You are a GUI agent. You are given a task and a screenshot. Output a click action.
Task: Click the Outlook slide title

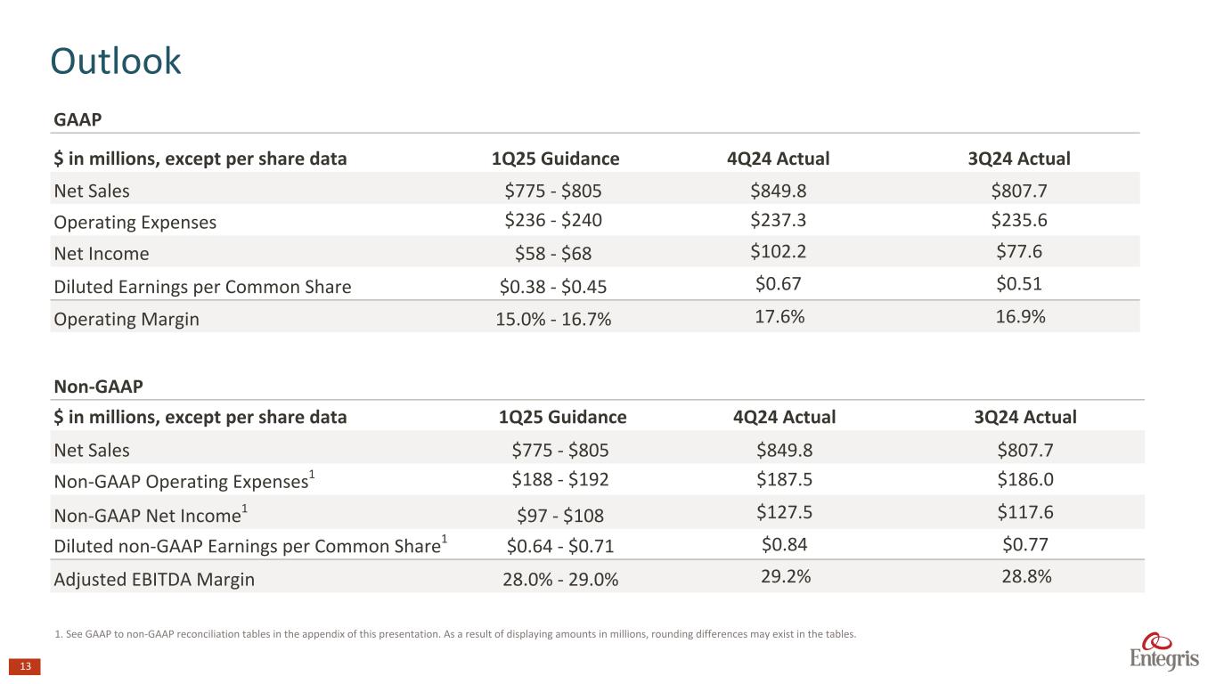point(116,61)
